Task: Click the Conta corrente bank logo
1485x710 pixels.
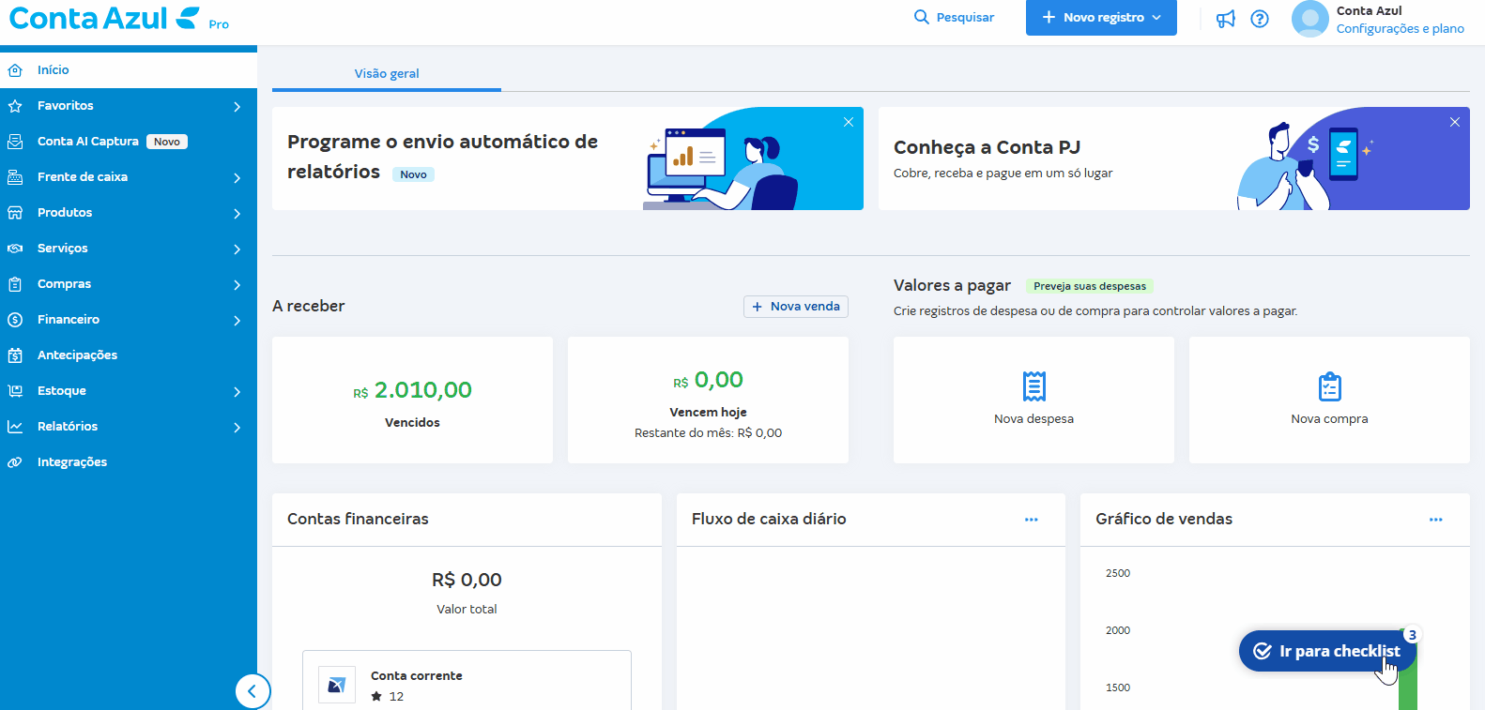Action: (x=337, y=686)
